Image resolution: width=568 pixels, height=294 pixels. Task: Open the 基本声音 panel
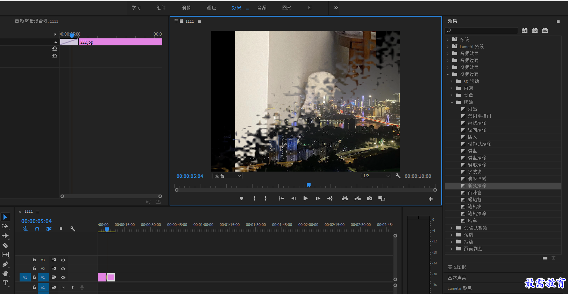457,278
